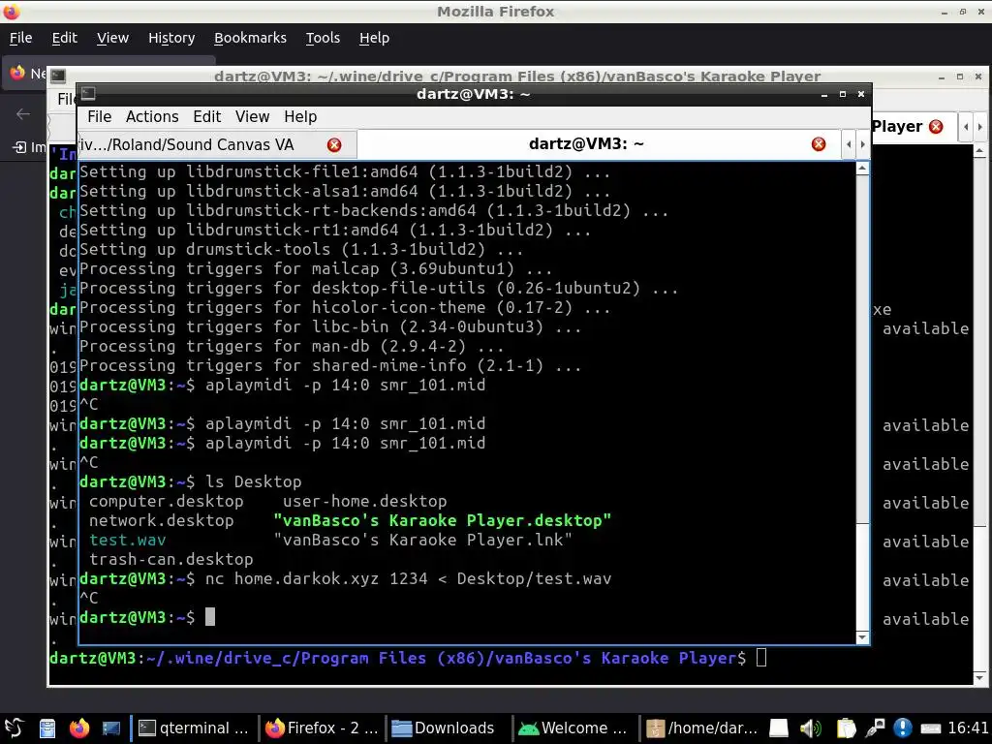Open Firefox Bookmarks menu
The image size is (992, 744).
[x=250, y=38]
